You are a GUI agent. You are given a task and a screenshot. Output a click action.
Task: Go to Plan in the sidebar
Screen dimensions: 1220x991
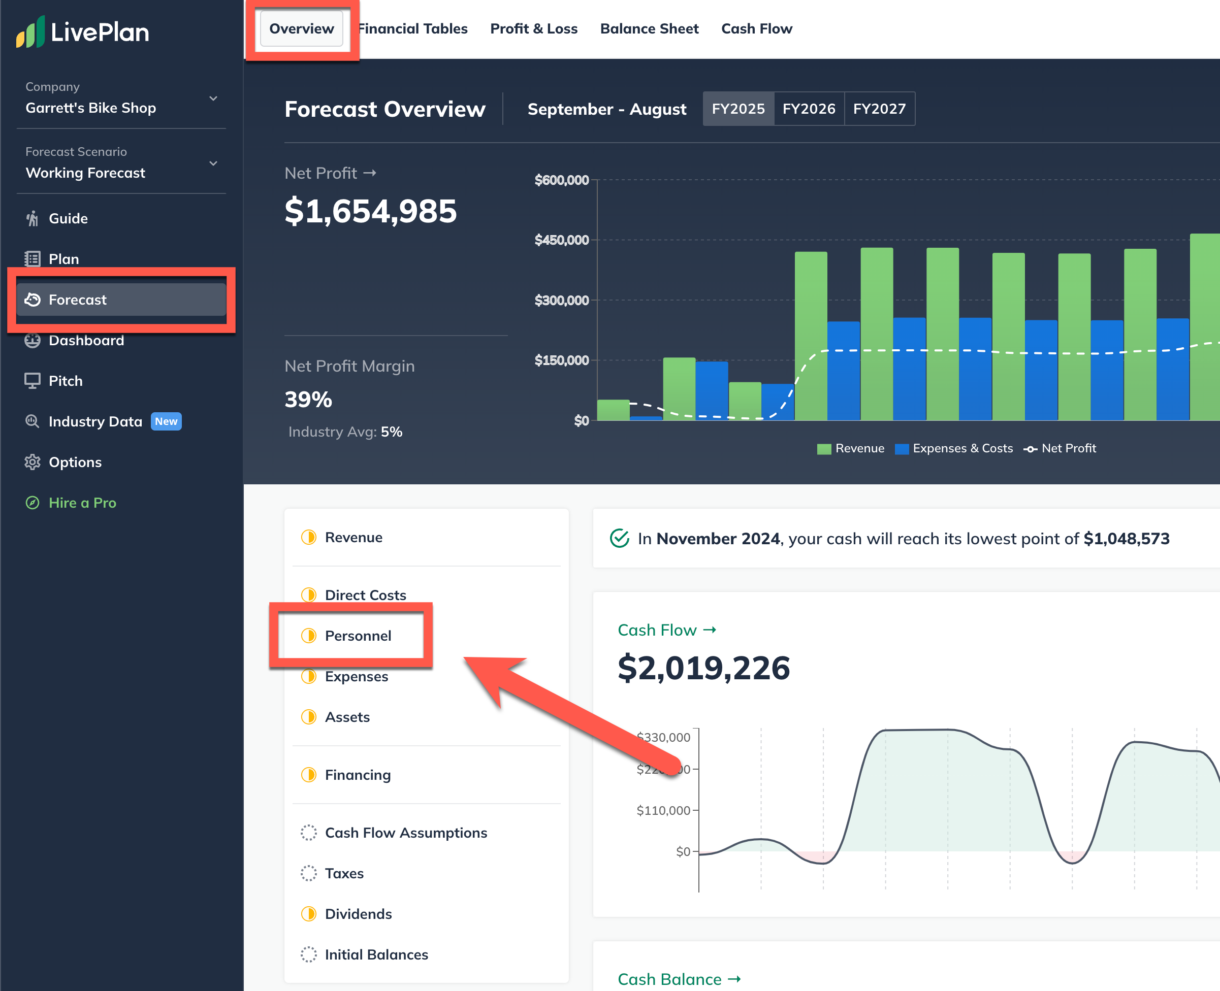pyautogui.click(x=121, y=259)
